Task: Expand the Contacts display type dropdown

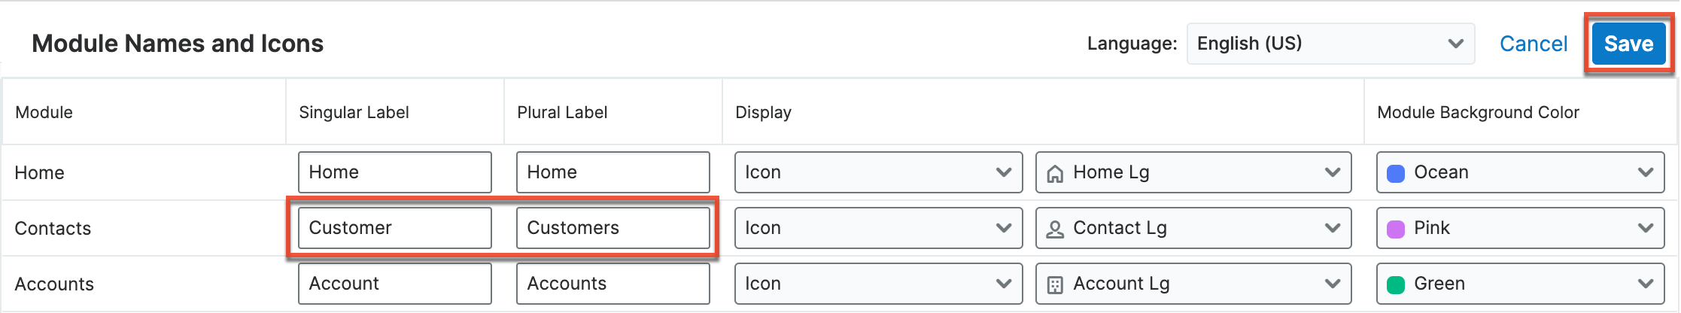Action: (878, 228)
